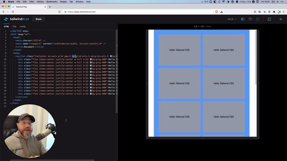Switch to vertical split layout
The width and height of the screenshot is (287, 161).
point(243,19)
